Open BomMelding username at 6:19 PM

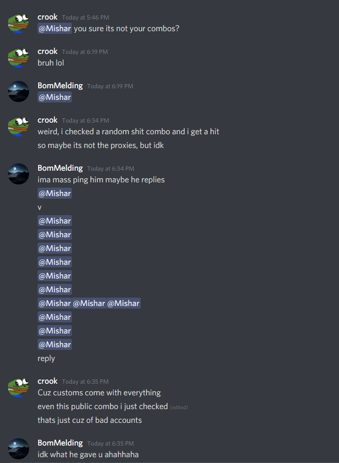60,86
